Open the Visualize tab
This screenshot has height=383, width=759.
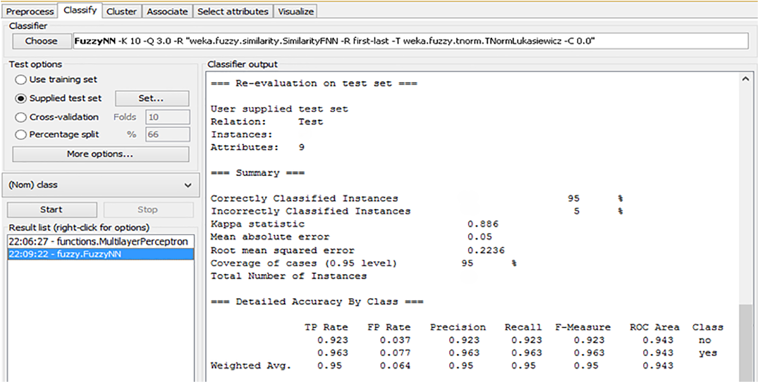click(296, 12)
